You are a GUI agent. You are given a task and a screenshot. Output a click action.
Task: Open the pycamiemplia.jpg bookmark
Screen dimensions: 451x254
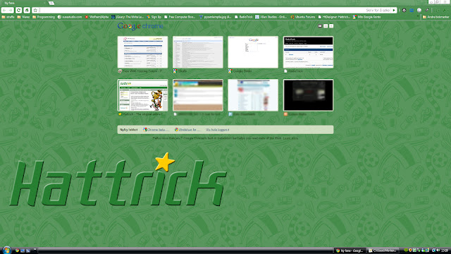point(215,17)
